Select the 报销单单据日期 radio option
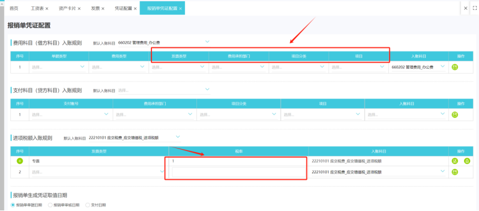This screenshot has height=211, width=479. tap(13, 205)
